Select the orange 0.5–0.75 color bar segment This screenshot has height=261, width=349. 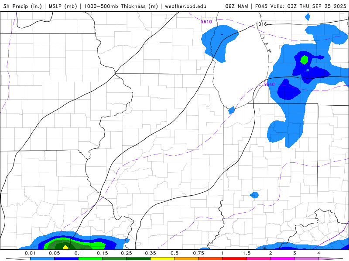coord(187,259)
